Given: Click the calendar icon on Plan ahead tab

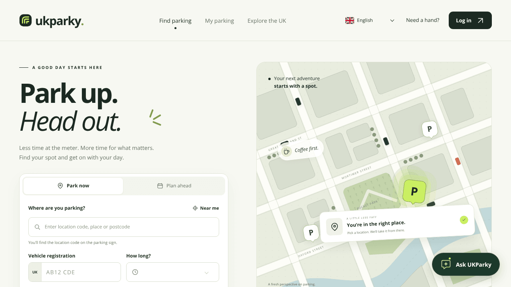Looking at the screenshot, I should click(160, 186).
